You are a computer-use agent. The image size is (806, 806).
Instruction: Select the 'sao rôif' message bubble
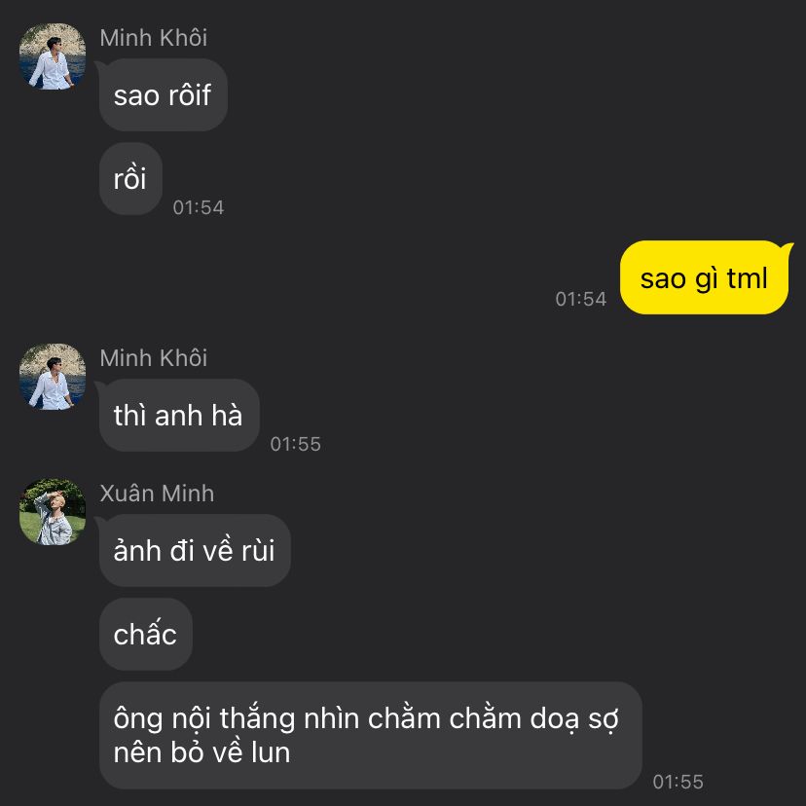164,95
